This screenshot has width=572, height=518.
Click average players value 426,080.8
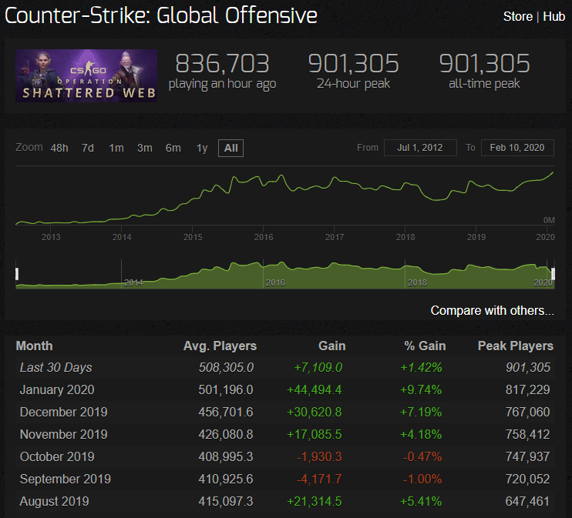(226, 434)
